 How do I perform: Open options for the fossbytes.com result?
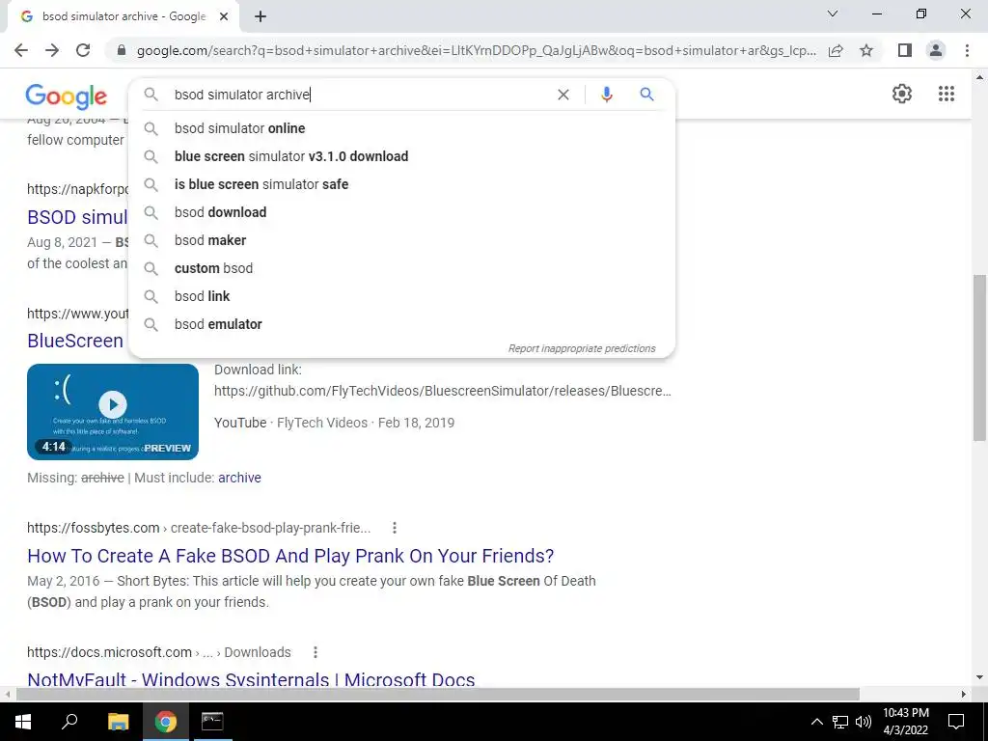(395, 528)
